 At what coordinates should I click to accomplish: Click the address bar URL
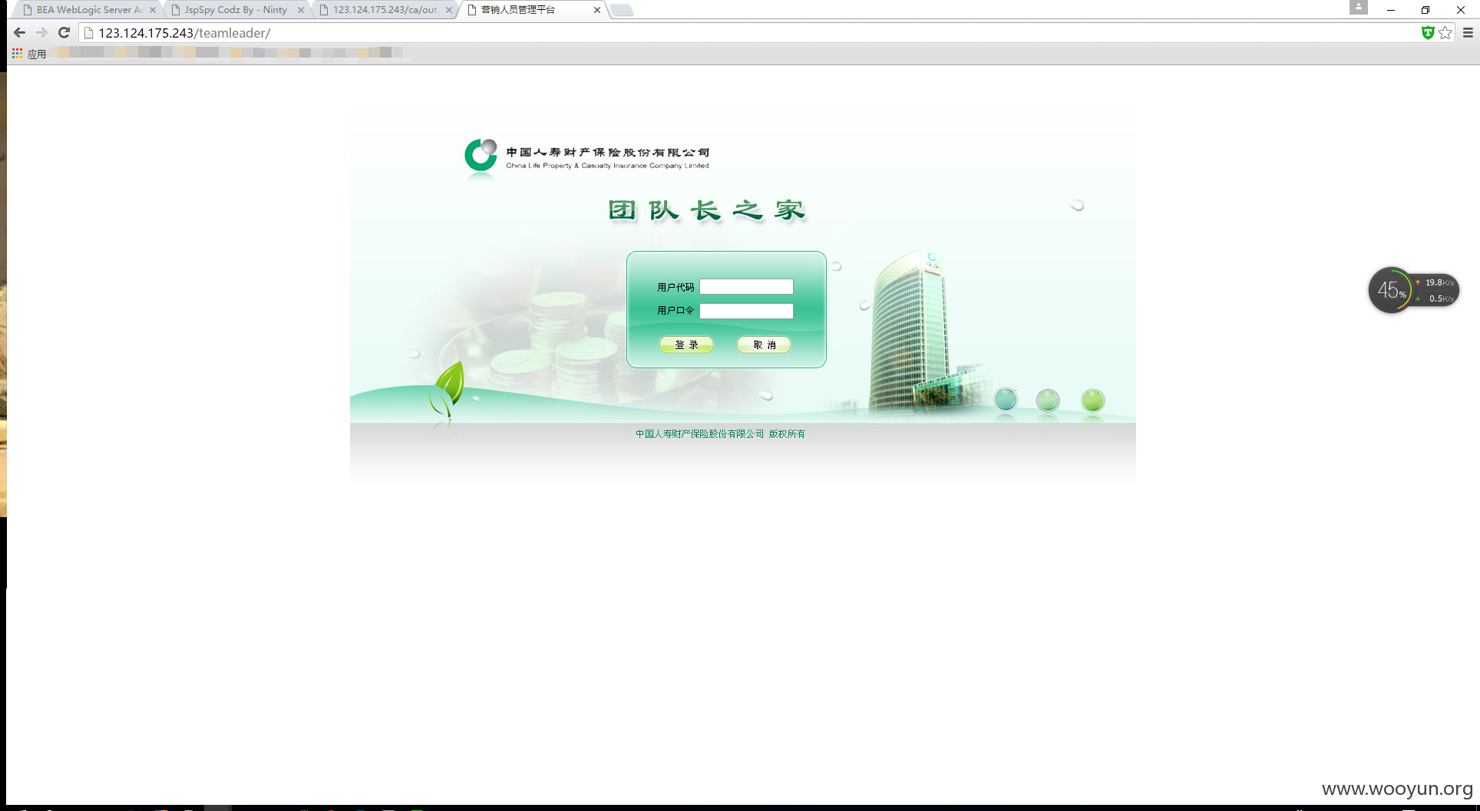(x=184, y=33)
